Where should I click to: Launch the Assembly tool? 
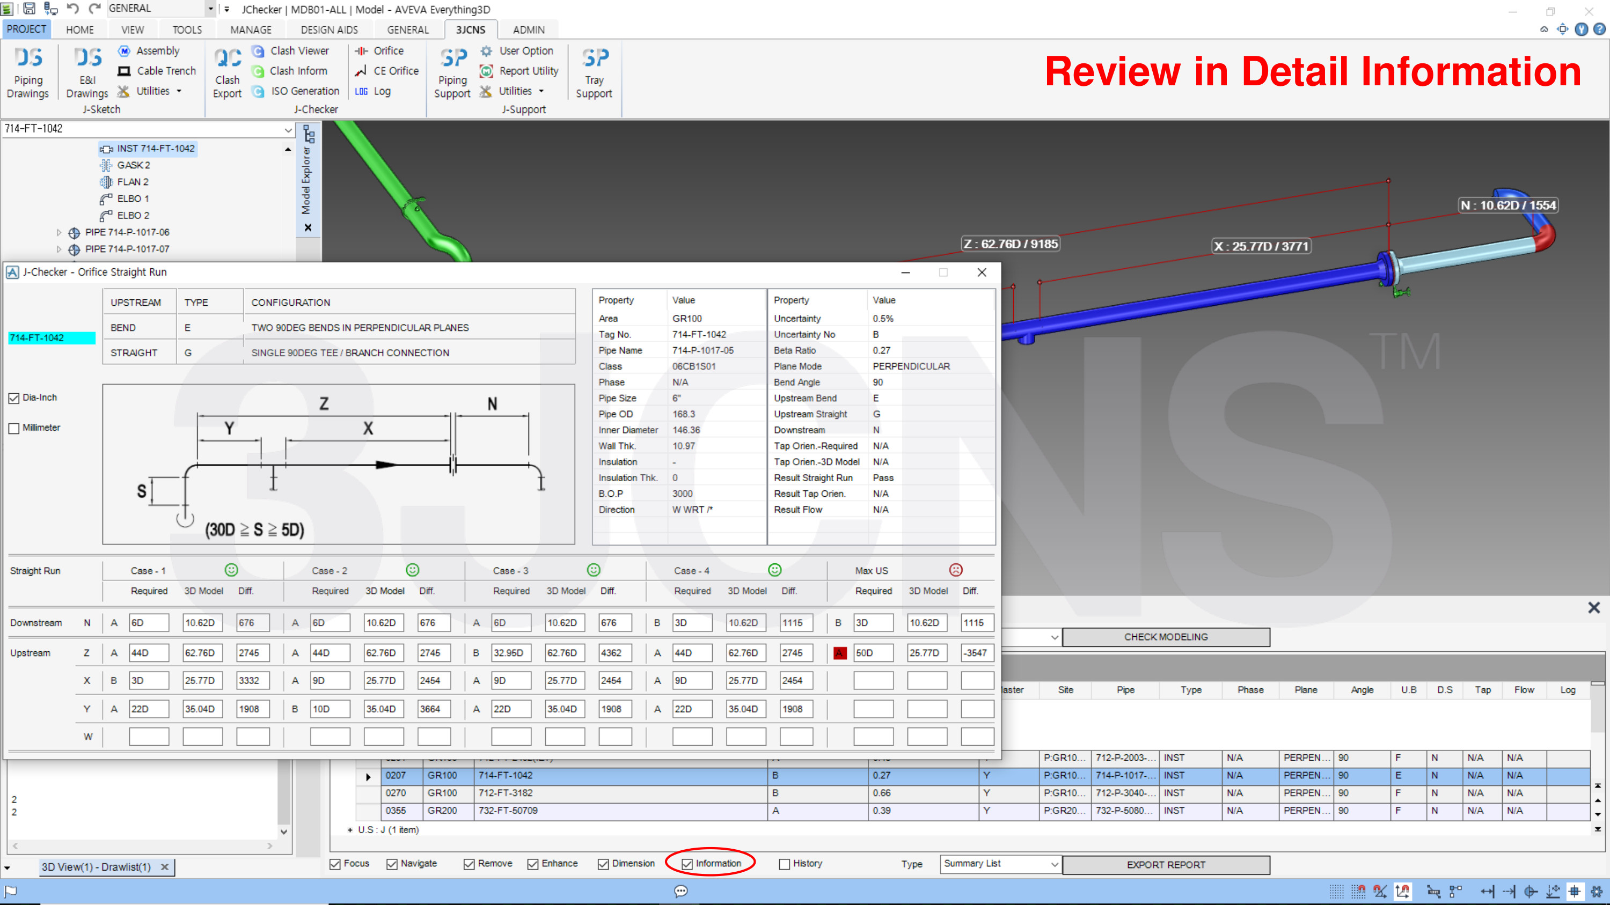click(x=149, y=50)
